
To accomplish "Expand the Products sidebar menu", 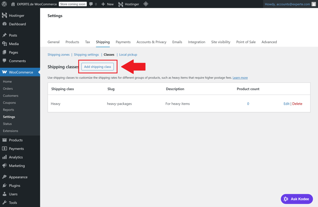I will (x=16, y=140).
